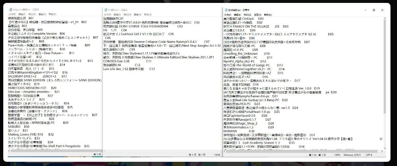Open 格式(O) menu in PC编号.txt window
Screen dimensions: 397x166
[x=128, y=15]
